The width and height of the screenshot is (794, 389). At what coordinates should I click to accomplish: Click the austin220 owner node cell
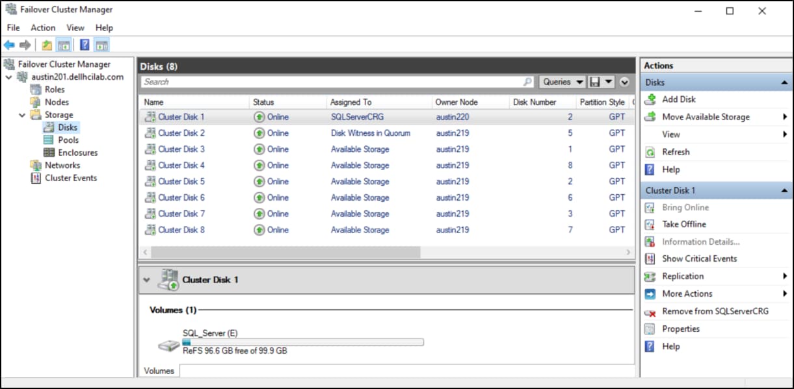coord(453,117)
